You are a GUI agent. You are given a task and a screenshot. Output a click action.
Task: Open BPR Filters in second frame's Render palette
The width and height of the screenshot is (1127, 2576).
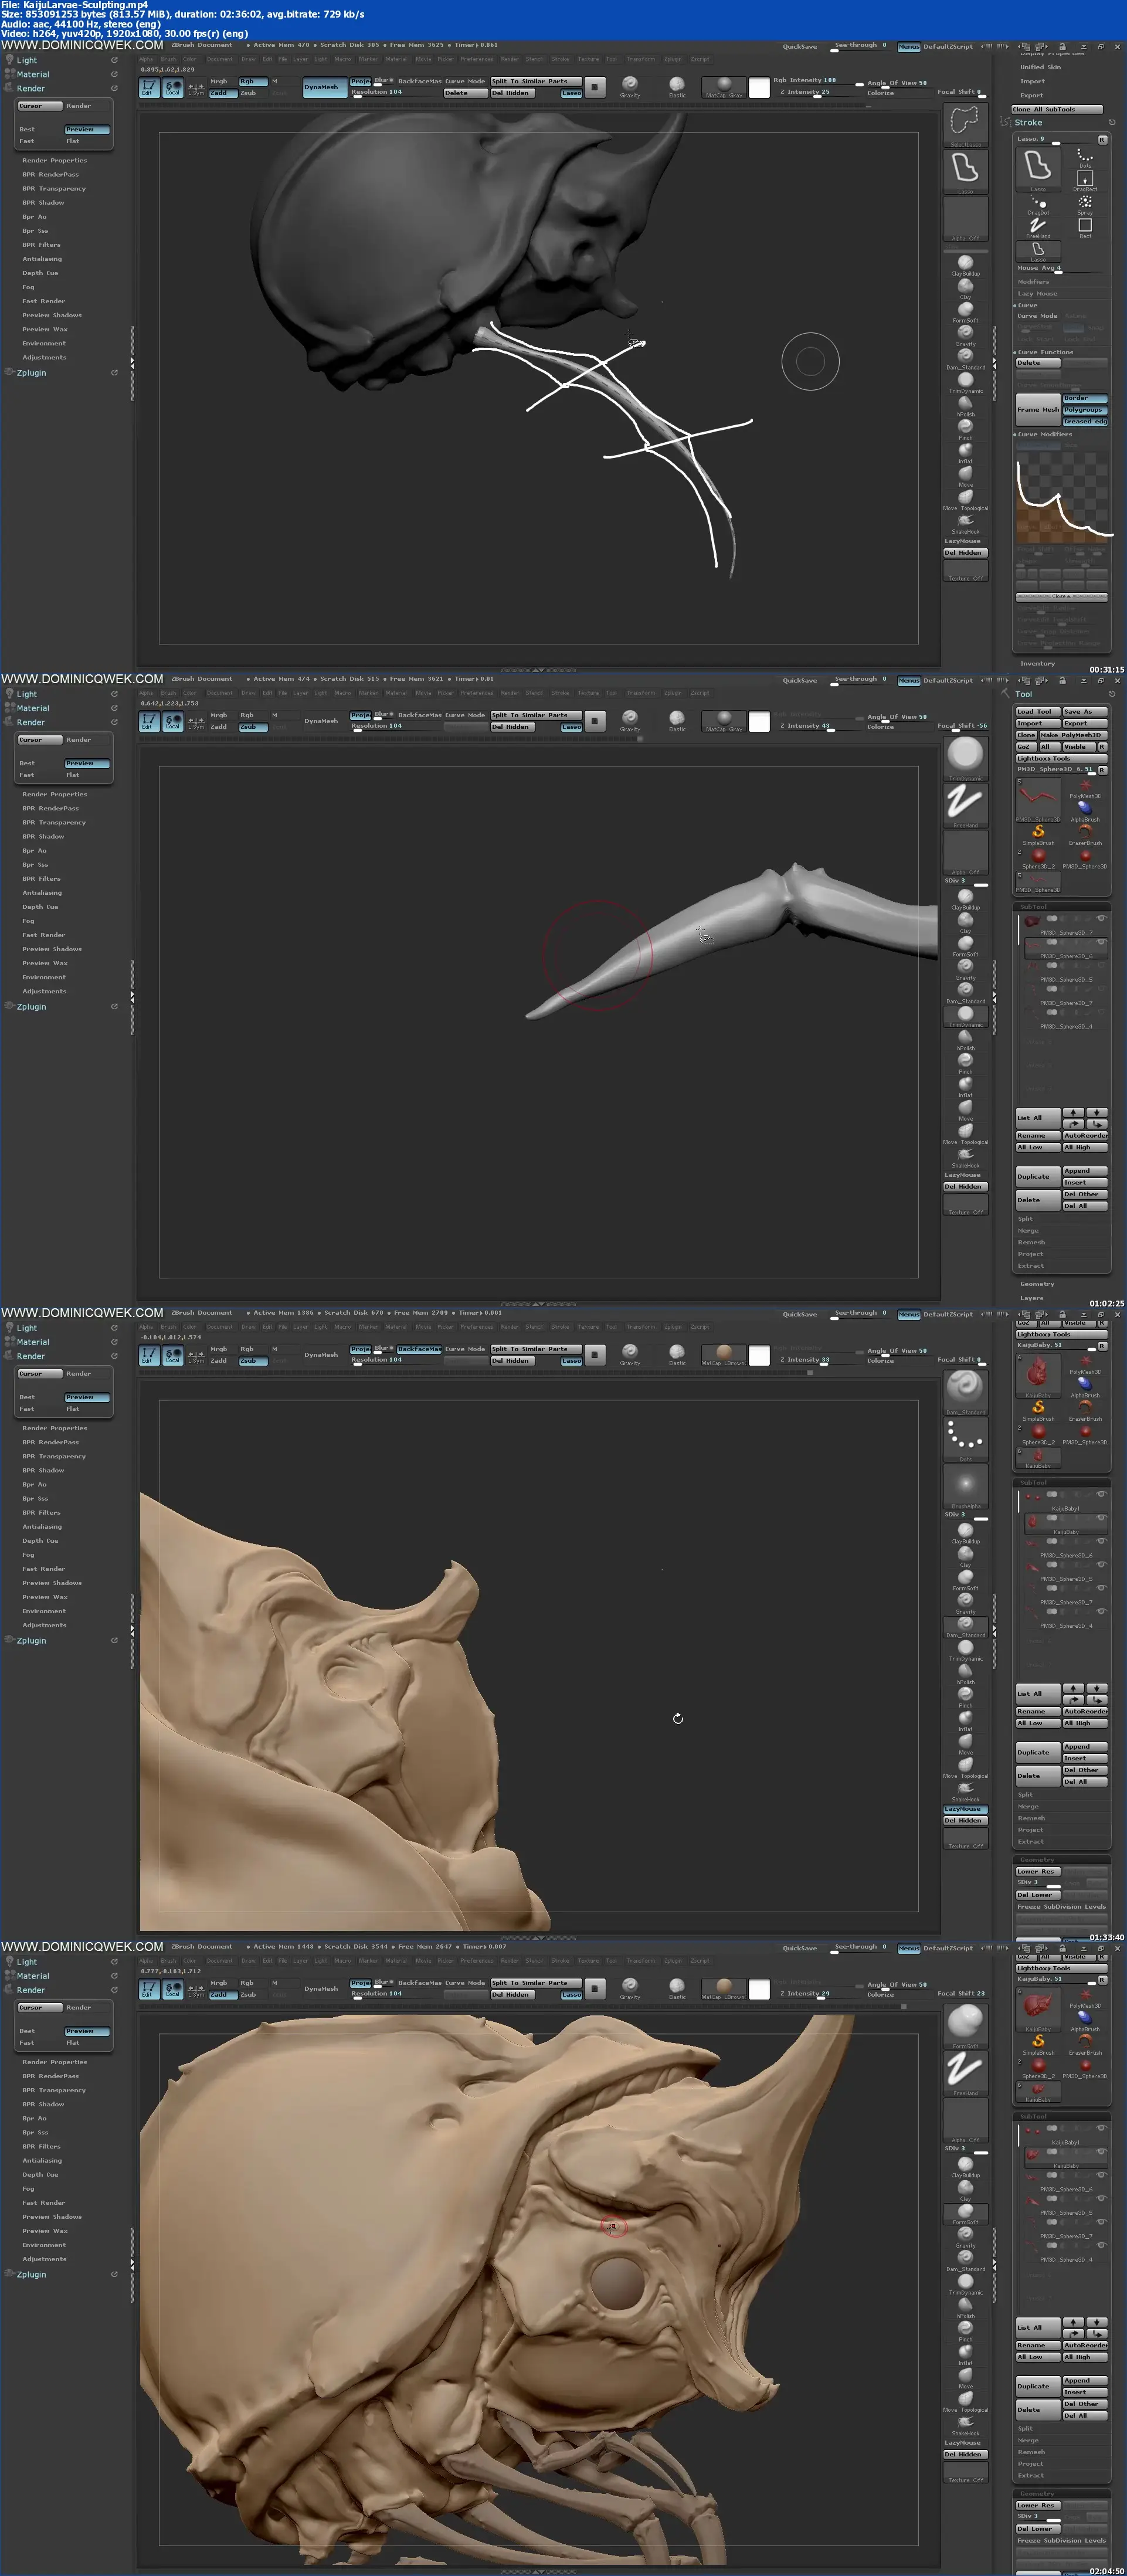tap(42, 878)
